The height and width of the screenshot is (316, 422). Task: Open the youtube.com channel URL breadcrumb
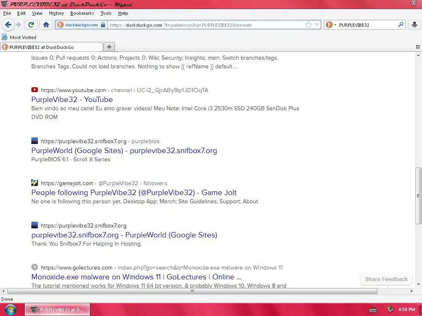(124, 90)
